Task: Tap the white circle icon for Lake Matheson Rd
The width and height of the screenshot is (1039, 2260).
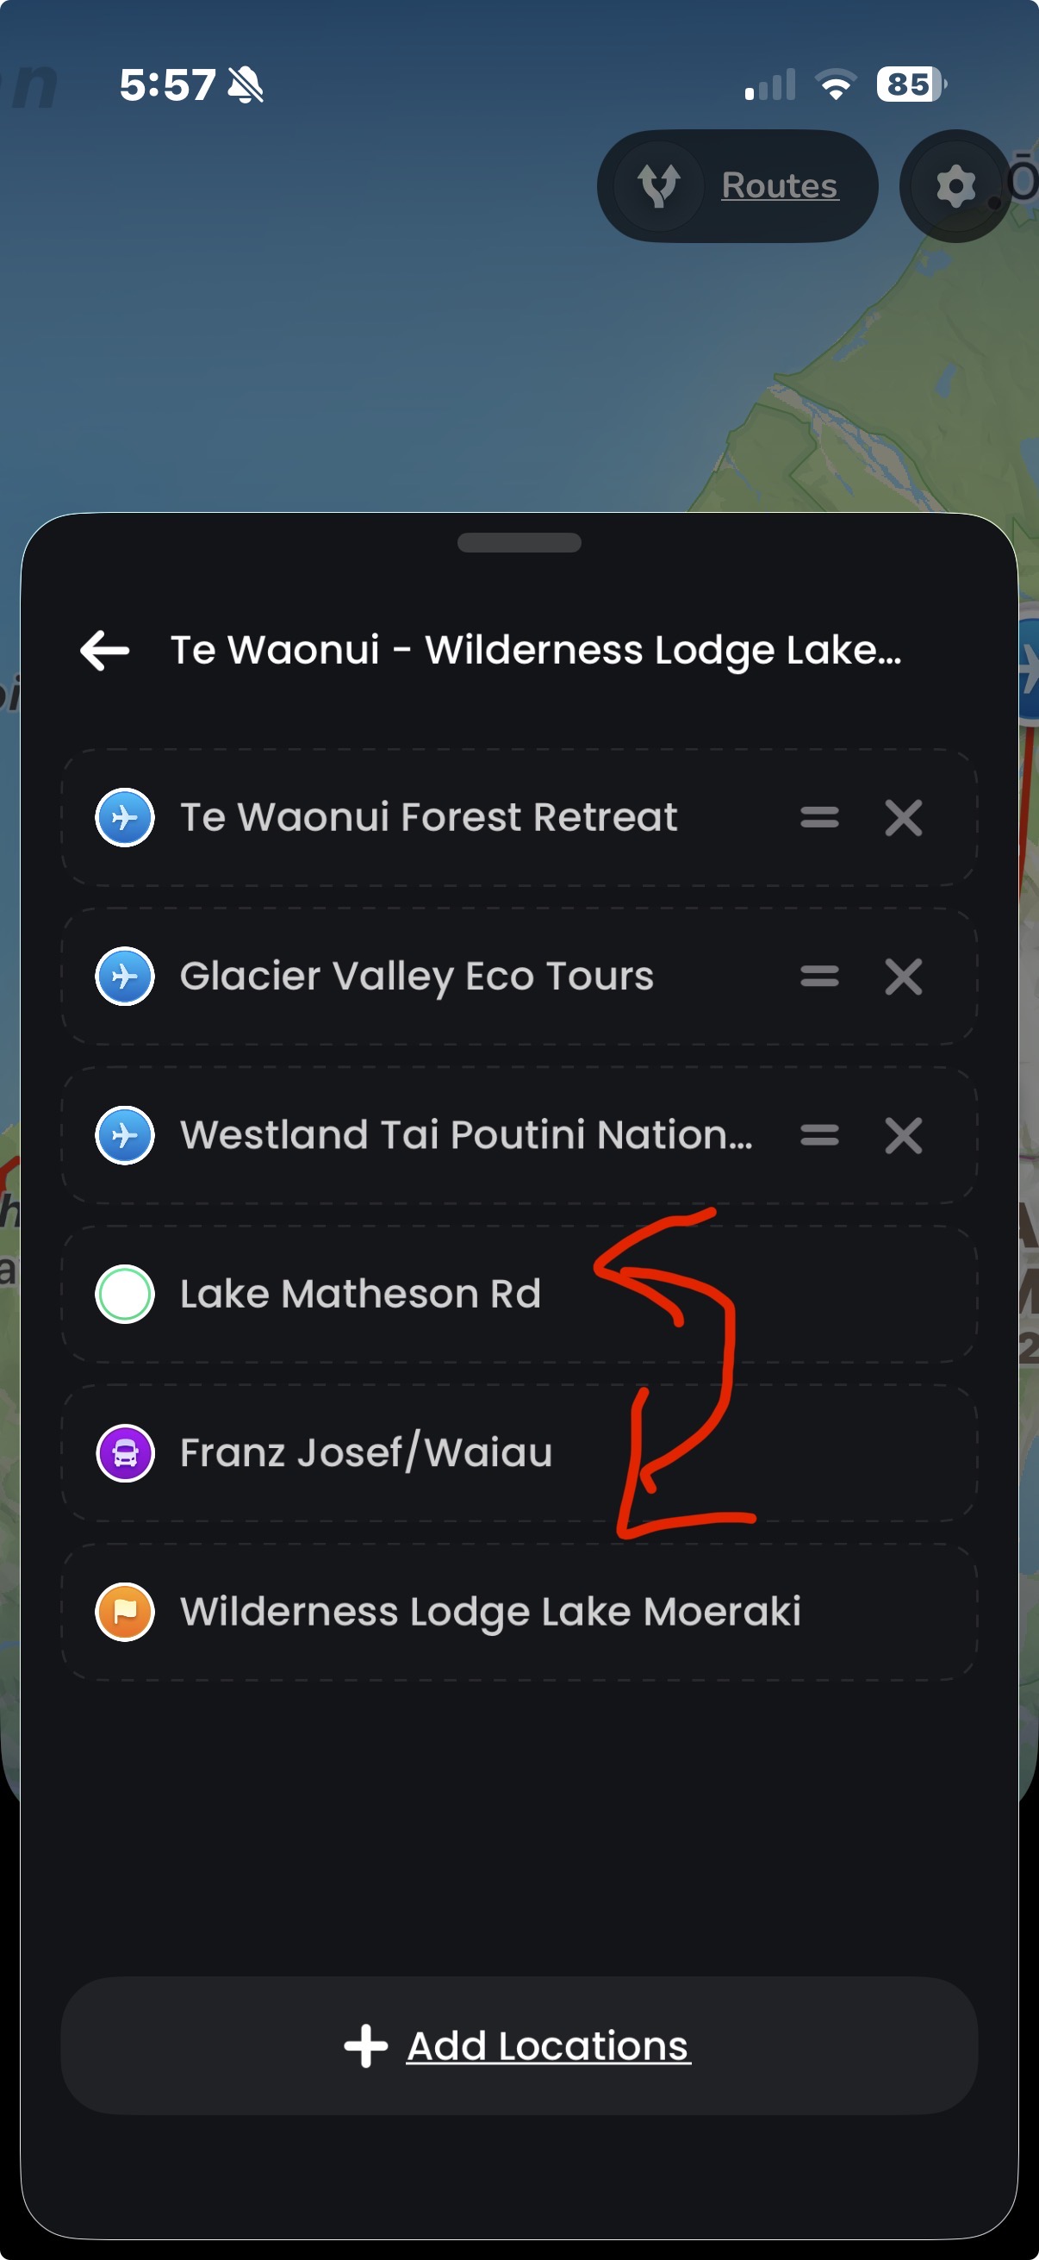Action: [x=126, y=1294]
